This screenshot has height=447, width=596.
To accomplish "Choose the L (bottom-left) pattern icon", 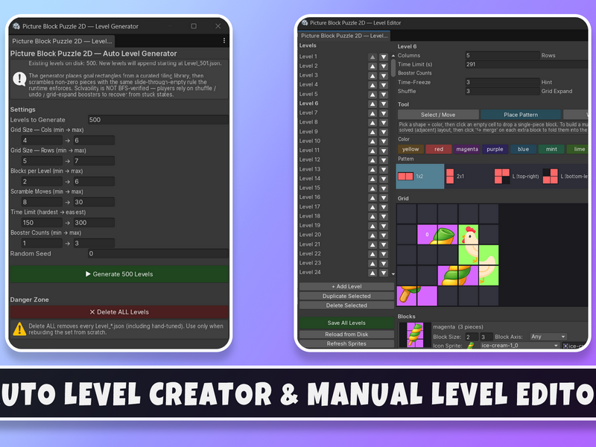I will tap(550, 177).
